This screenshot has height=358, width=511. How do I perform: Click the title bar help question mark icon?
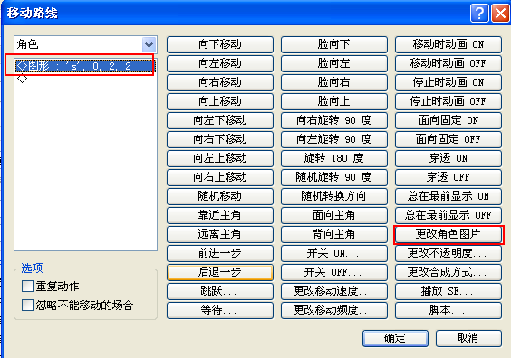tap(479, 14)
